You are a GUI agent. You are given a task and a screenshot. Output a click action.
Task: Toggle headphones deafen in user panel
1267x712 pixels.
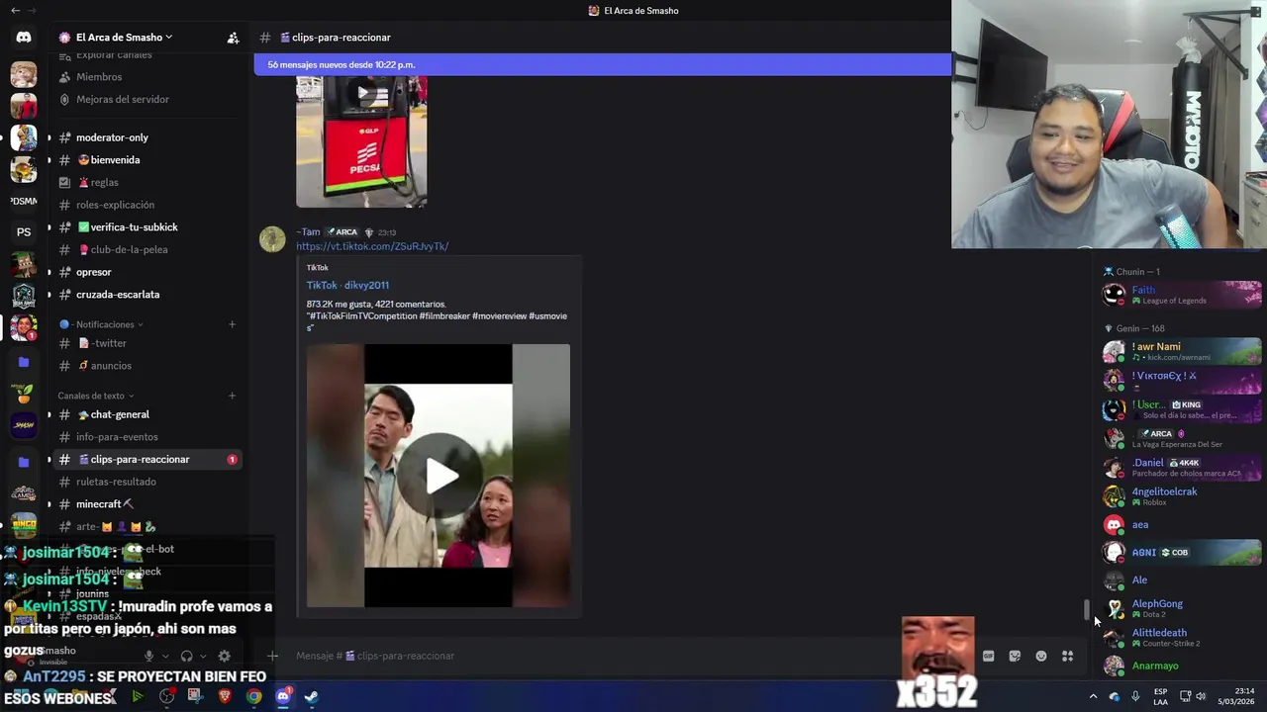[x=186, y=656]
